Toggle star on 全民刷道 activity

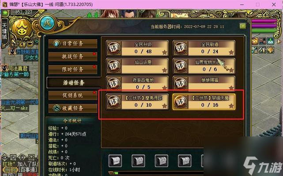pos(231,52)
